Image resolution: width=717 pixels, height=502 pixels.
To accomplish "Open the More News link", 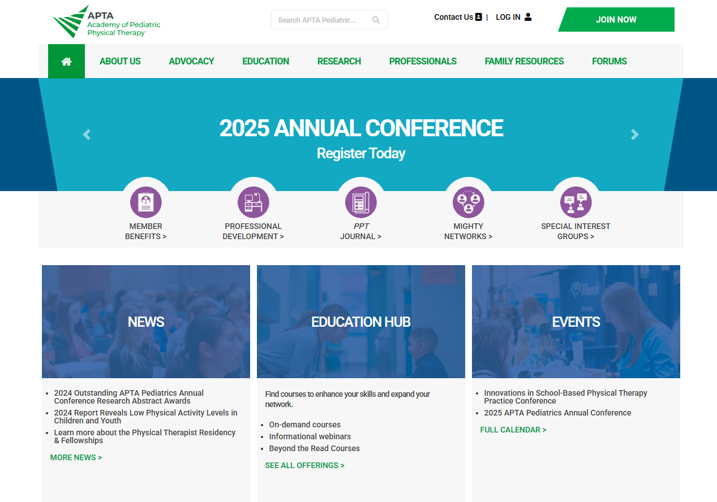I will (x=76, y=457).
